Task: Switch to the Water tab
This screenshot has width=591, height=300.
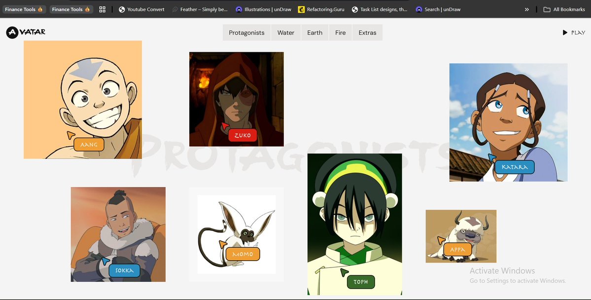Action: tap(286, 33)
